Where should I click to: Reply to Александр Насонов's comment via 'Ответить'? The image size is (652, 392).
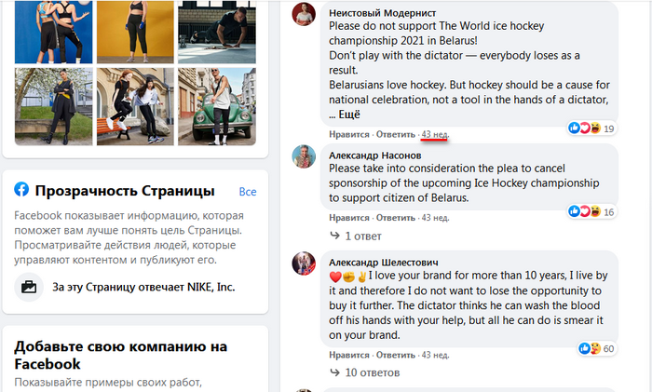click(x=396, y=218)
